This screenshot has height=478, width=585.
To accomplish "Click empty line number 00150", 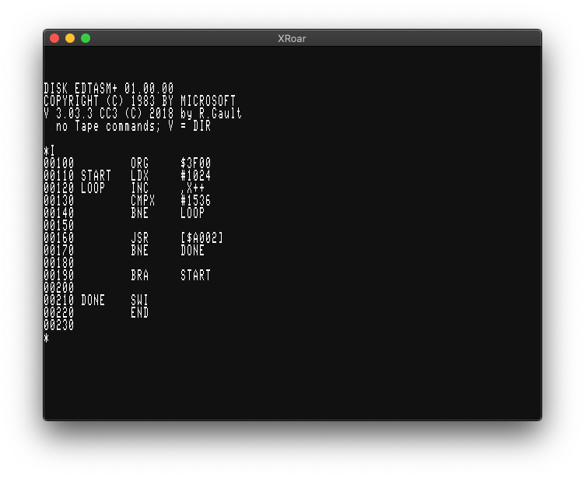I will pos(58,225).
